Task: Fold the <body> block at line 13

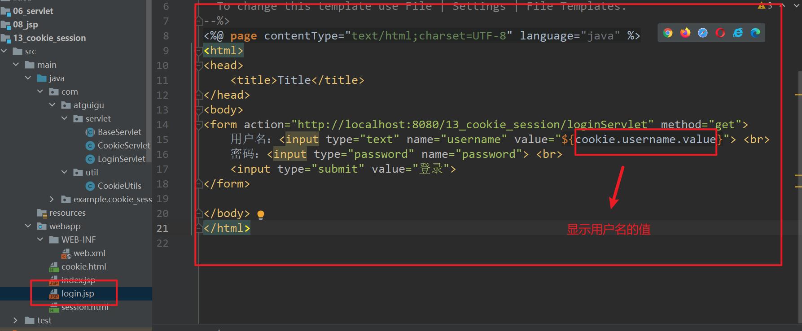Action: 199,110
